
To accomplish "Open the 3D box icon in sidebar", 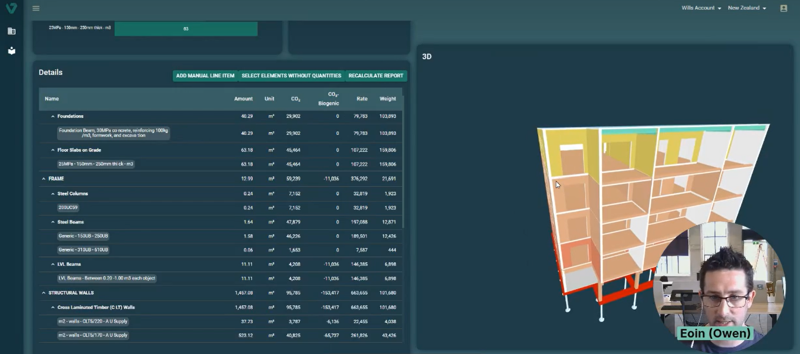I will (x=12, y=51).
